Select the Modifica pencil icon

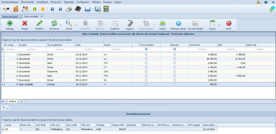pos(39,23)
